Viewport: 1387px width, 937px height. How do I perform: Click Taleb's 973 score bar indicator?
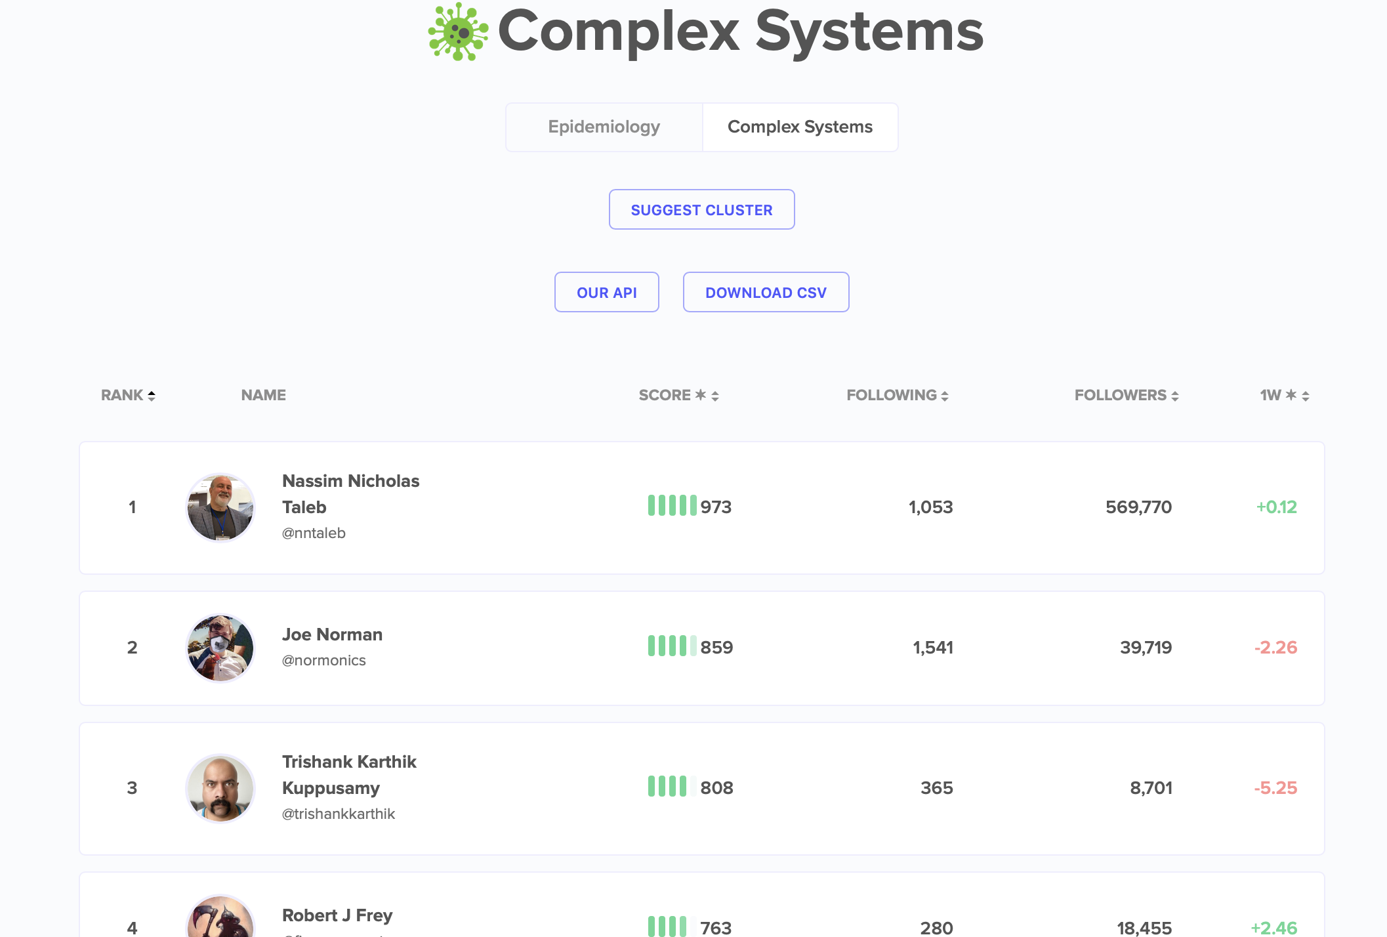pyautogui.click(x=672, y=506)
